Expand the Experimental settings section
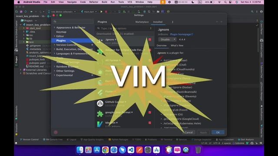This screenshot has height=156, width=278. (x=54, y=75)
